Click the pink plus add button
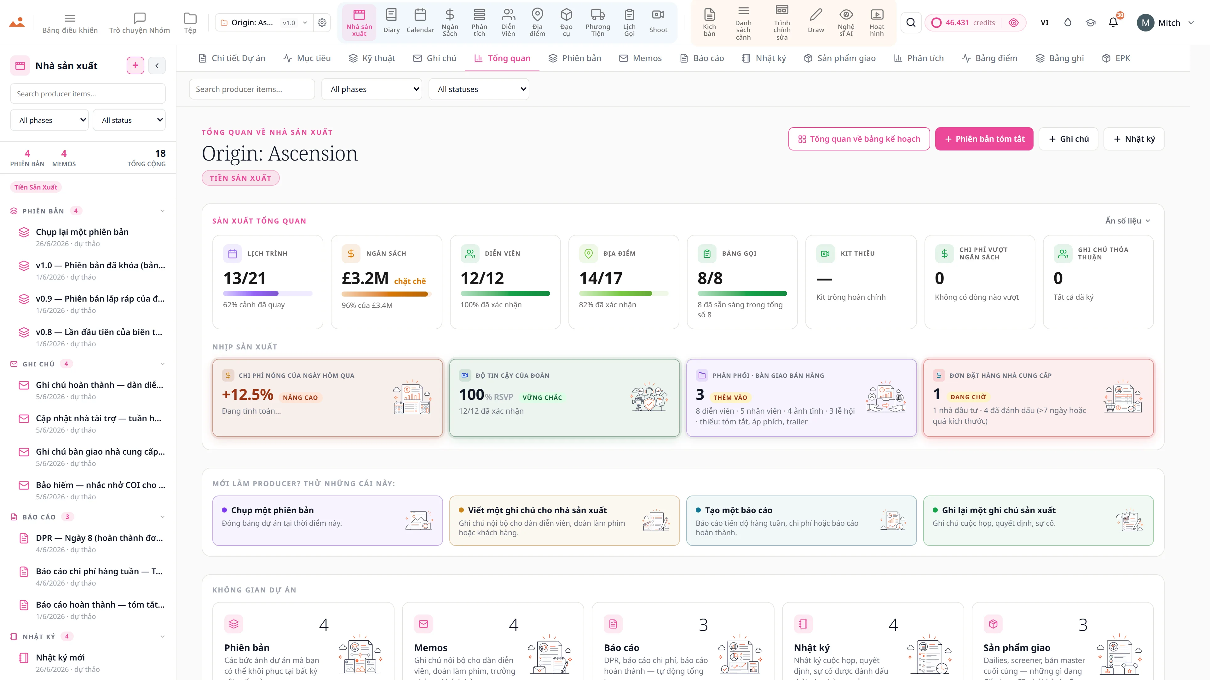Screen dimensions: 1210x680 (x=135, y=66)
